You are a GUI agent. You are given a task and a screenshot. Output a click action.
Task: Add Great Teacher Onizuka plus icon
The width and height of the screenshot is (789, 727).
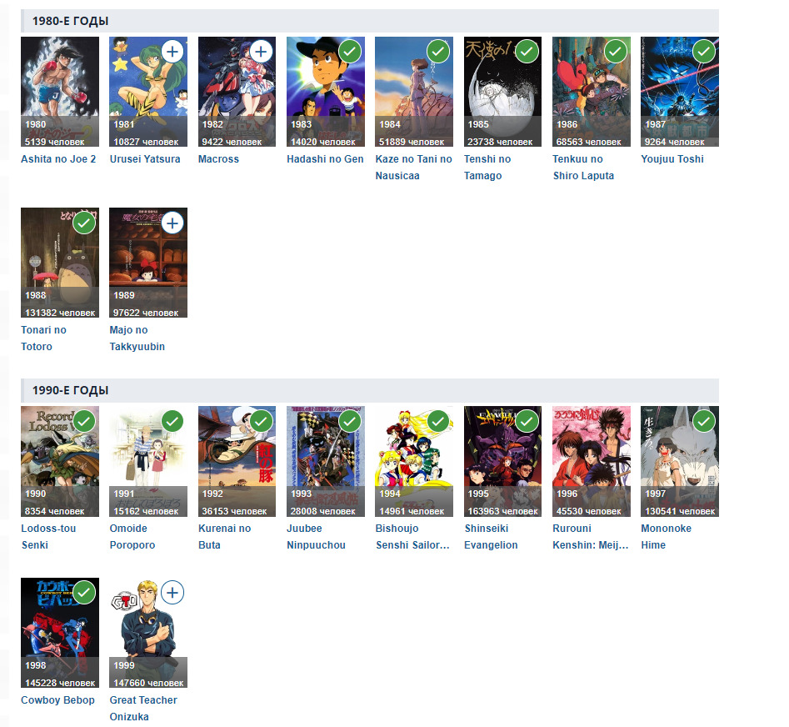pos(172,593)
